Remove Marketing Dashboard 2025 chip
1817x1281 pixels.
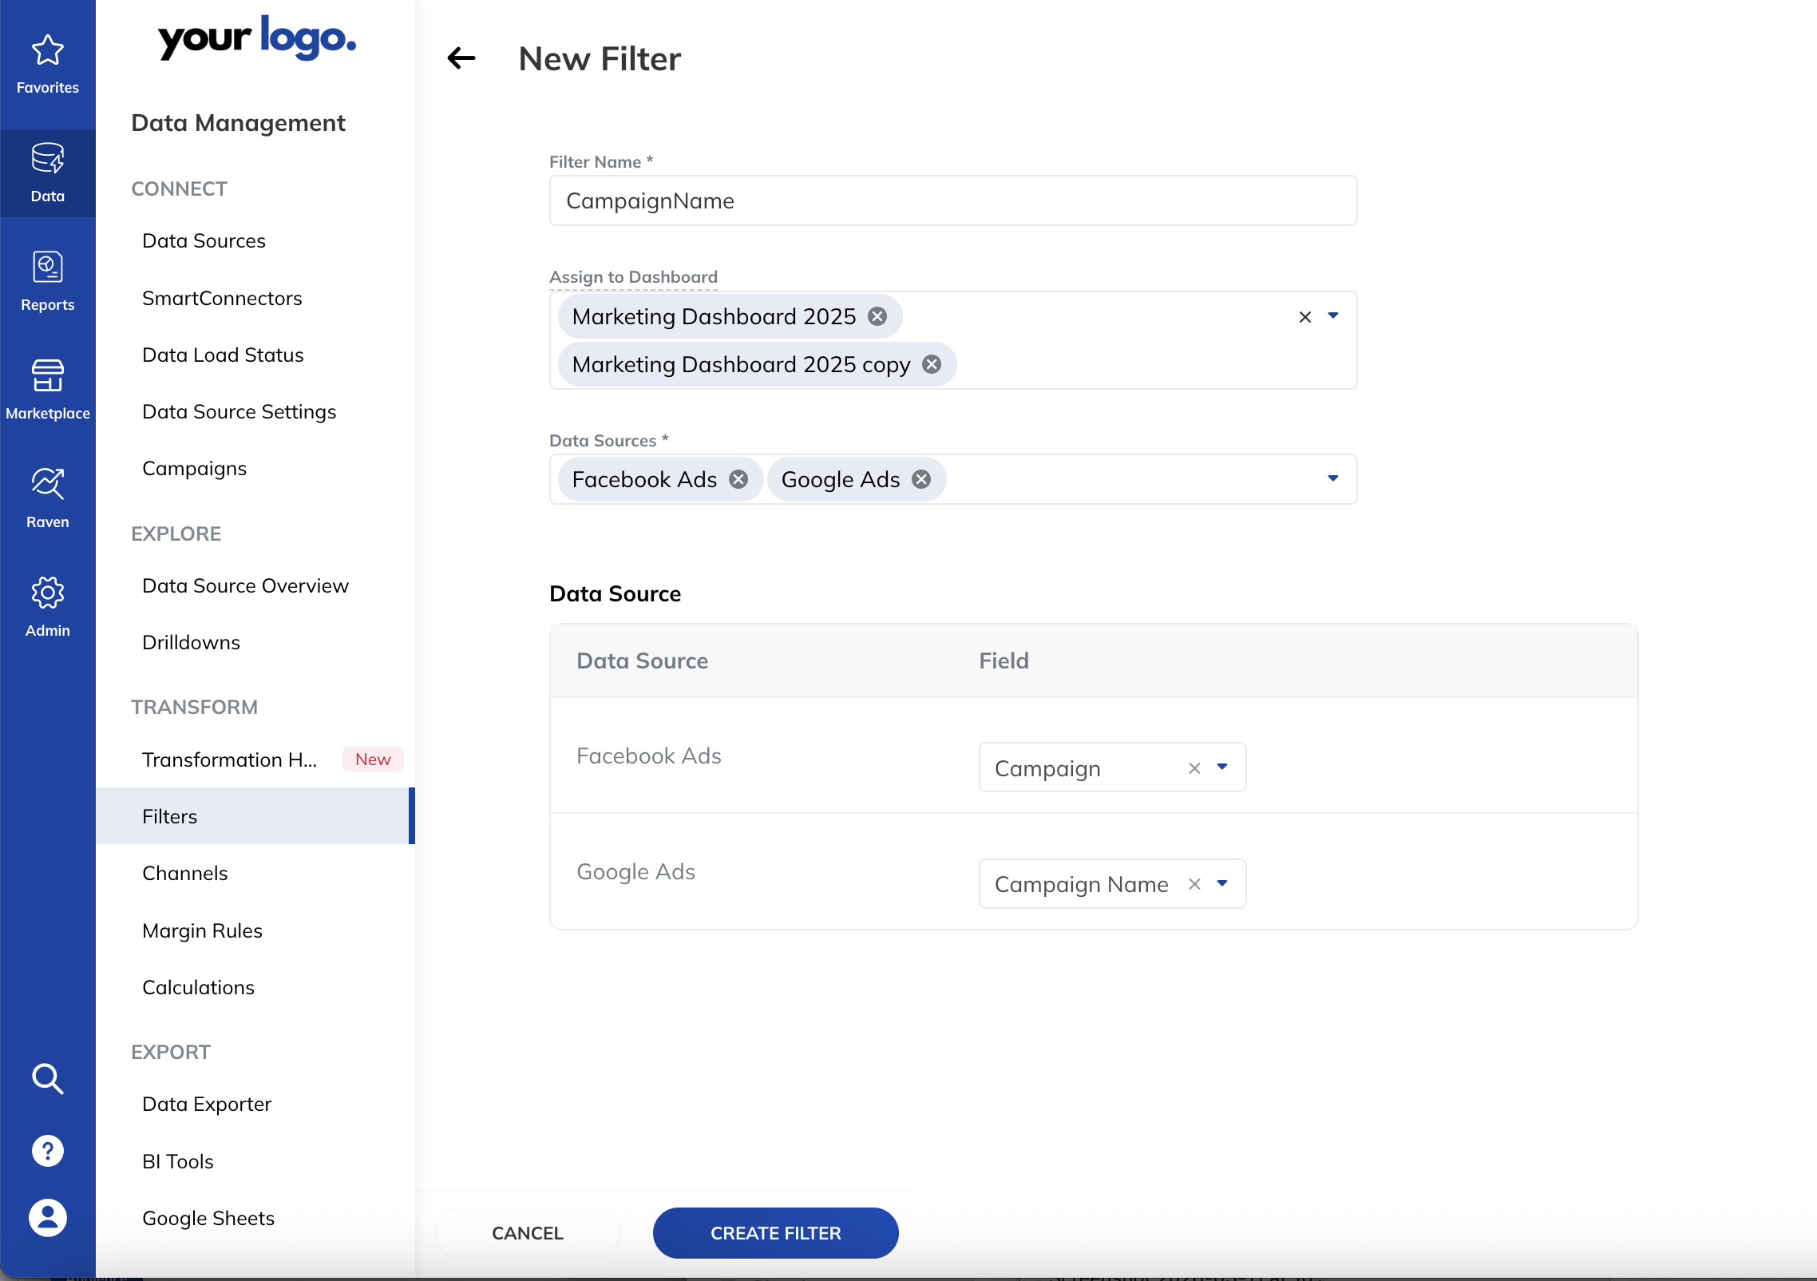(x=877, y=316)
